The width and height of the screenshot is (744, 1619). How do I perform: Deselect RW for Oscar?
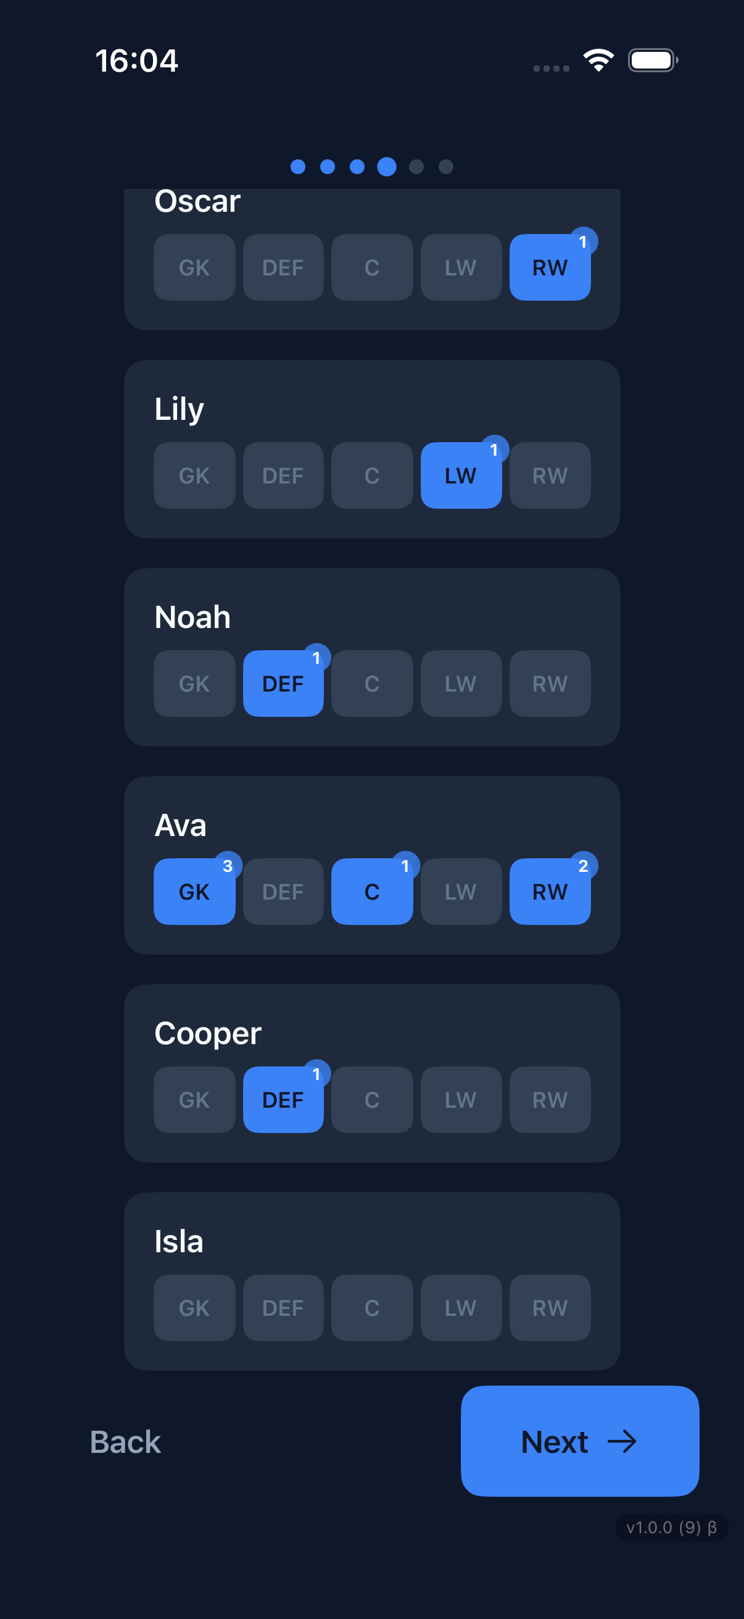click(x=550, y=268)
